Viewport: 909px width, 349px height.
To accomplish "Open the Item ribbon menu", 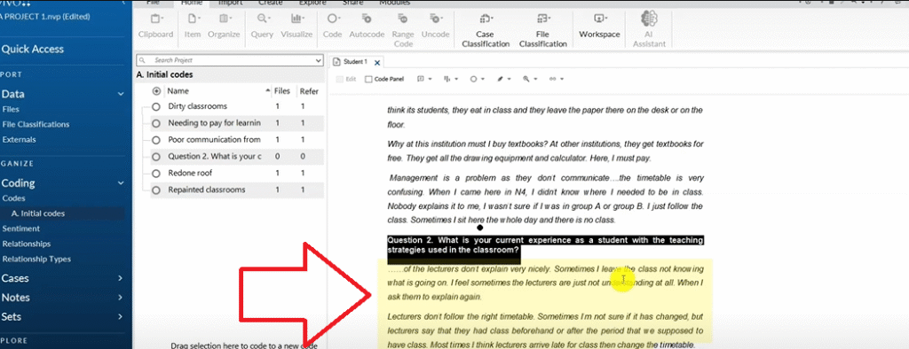I will click(193, 26).
